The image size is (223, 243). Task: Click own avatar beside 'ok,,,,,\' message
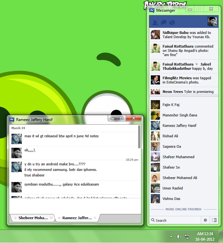(17, 153)
